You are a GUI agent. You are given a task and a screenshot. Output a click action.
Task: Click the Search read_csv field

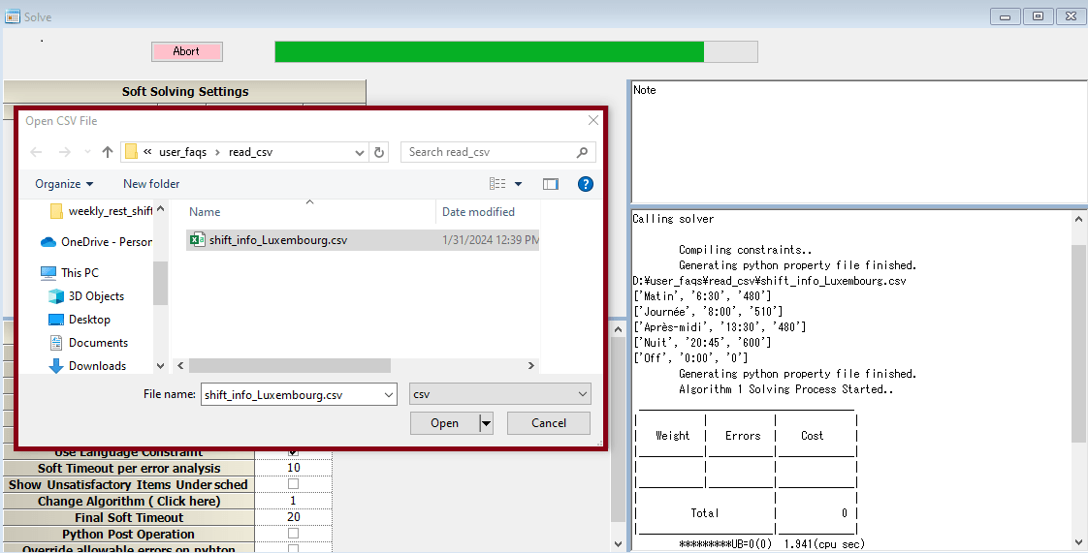point(498,152)
